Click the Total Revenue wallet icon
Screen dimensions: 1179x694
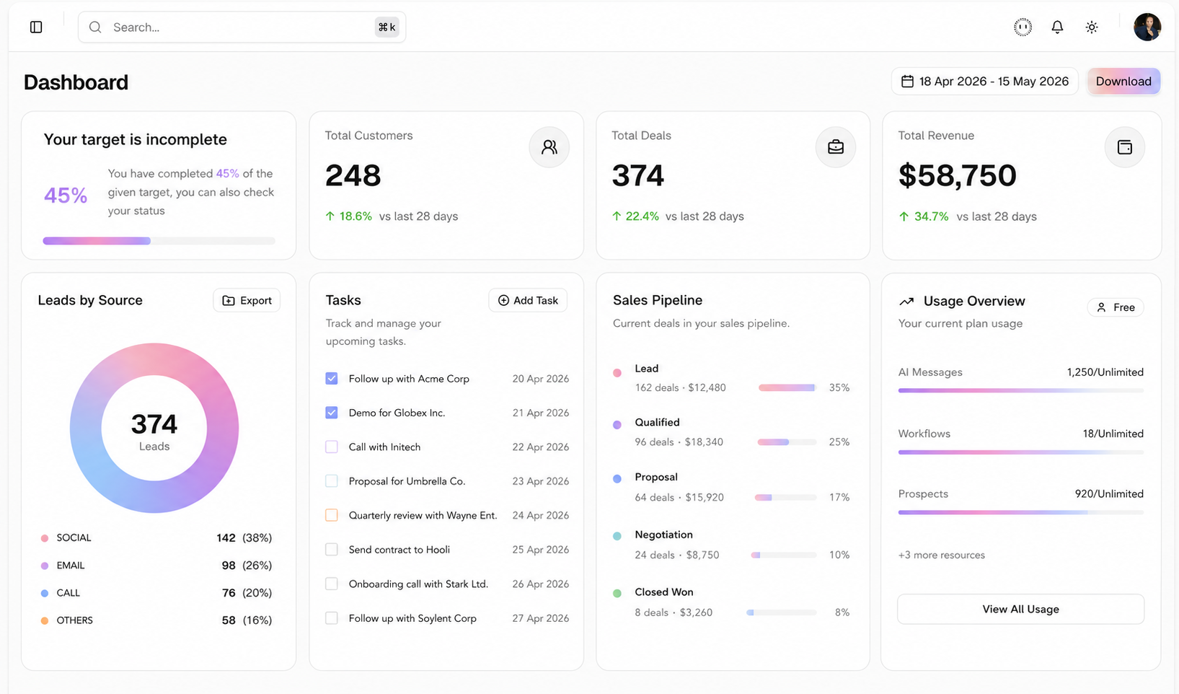tap(1125, 147)
